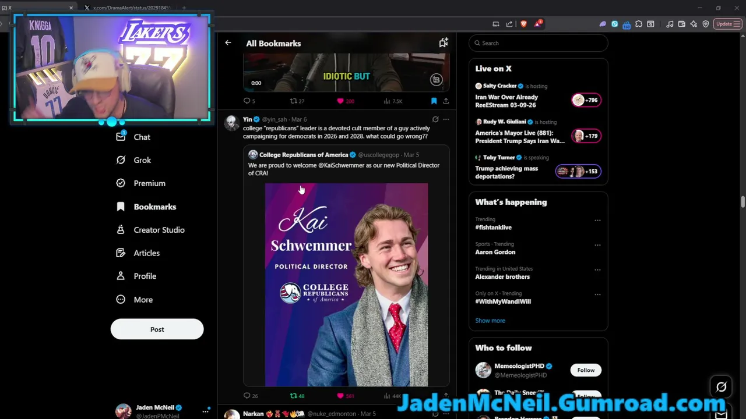Click the Brave Shields lion icon
746x419 pixels.
(x=523, y=24)
